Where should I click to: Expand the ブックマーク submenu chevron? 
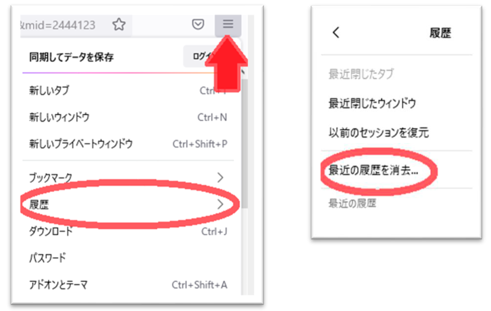221,177
